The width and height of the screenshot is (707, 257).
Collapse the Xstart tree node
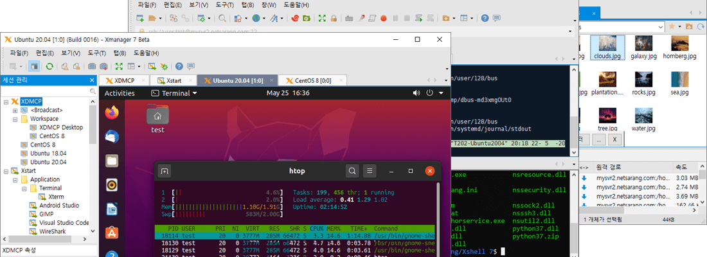(6, 172)
